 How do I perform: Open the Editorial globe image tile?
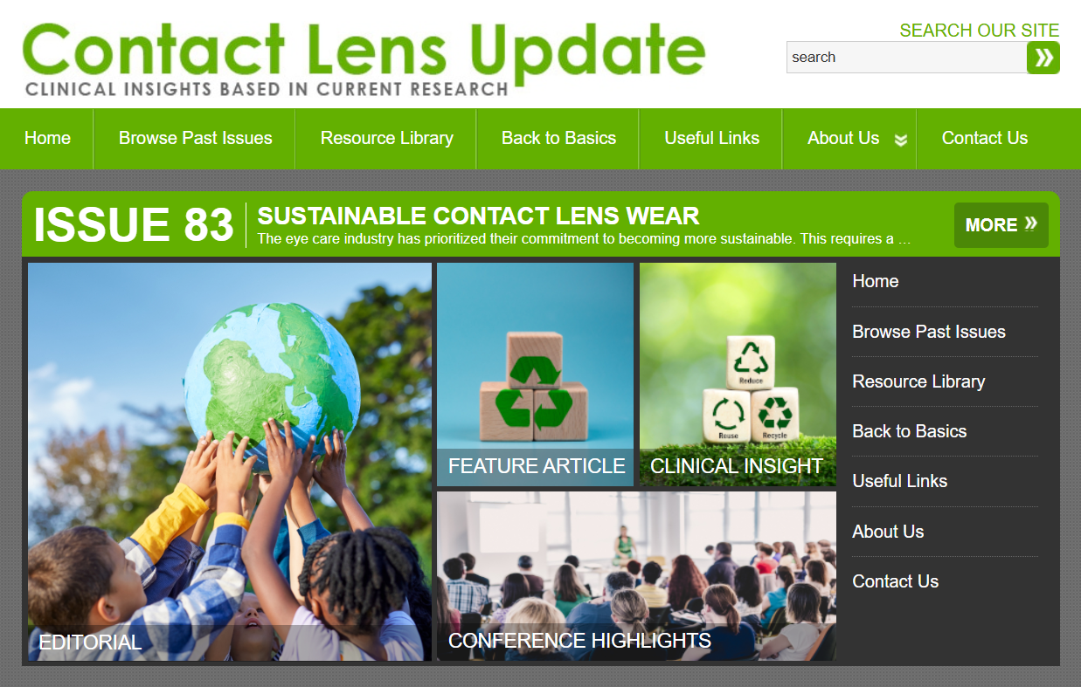point(230,462)
